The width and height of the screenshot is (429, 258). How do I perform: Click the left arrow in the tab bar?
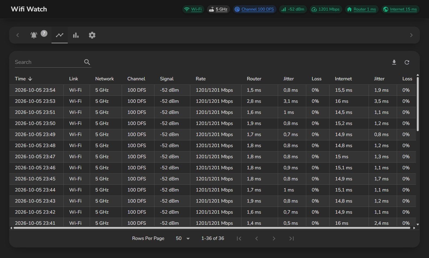click(18, 35)
